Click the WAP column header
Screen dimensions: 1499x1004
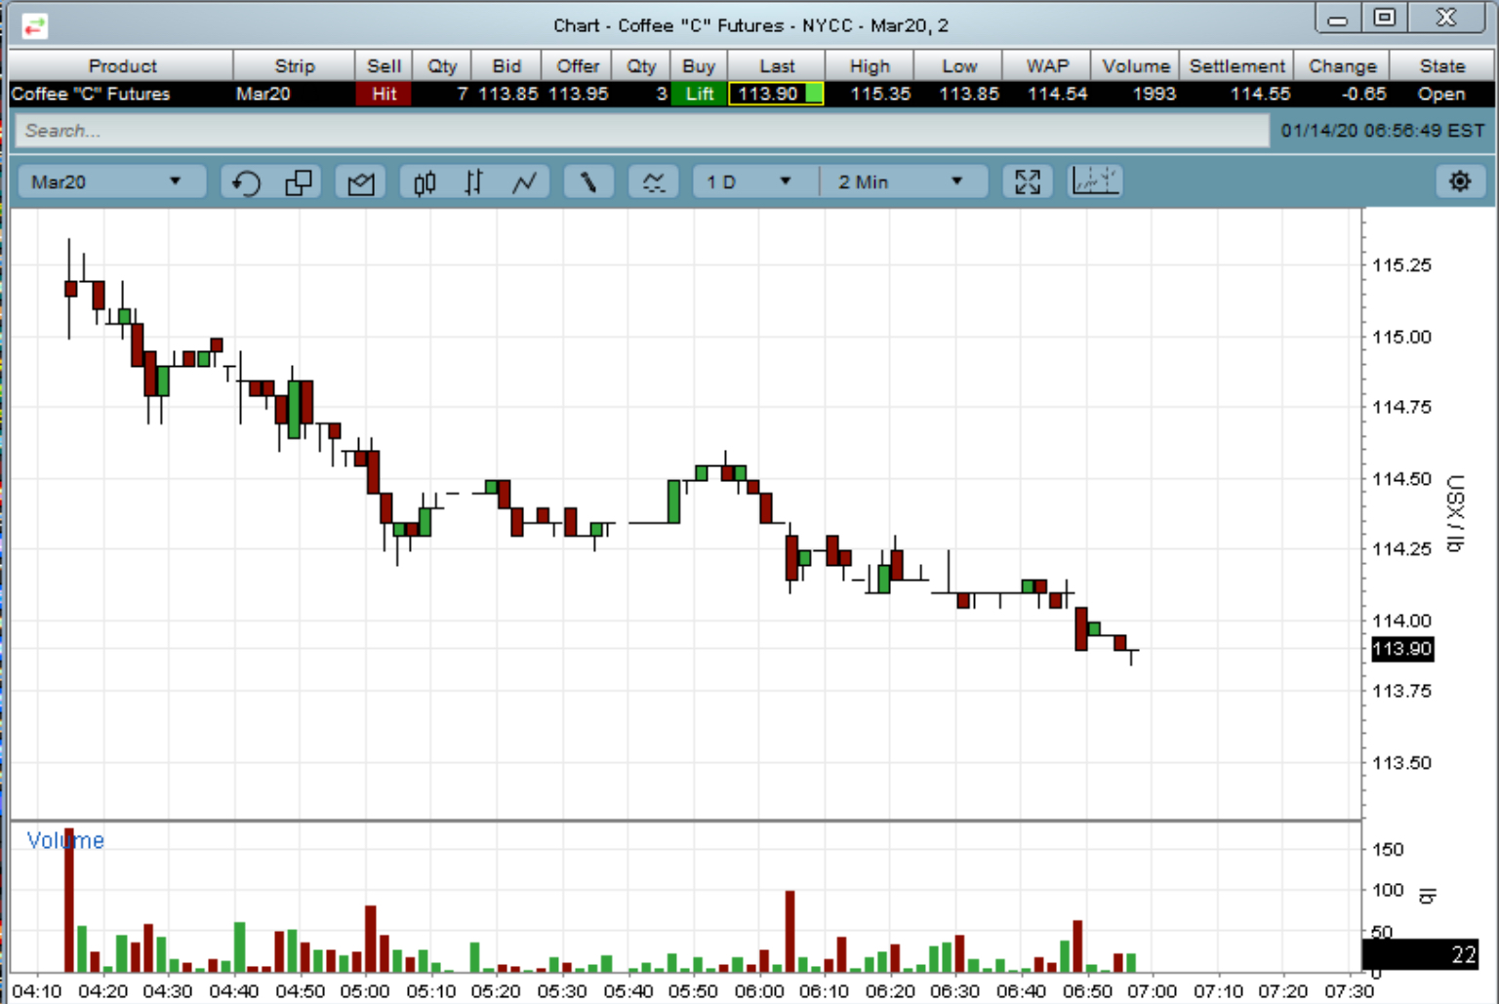[x=1047, y=66]
